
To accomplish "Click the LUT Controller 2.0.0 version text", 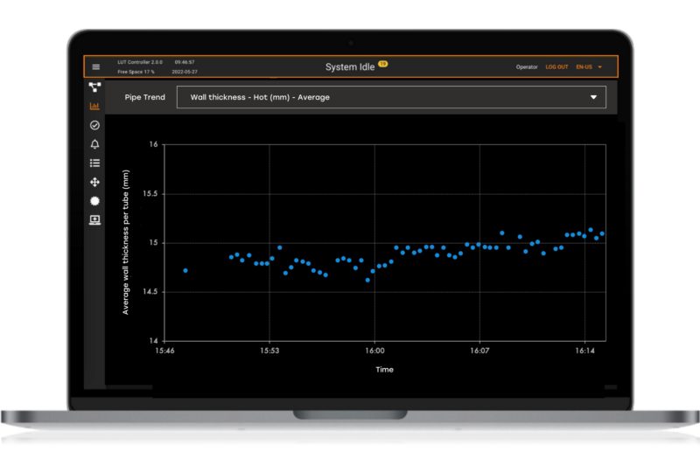I will (140, 62).
